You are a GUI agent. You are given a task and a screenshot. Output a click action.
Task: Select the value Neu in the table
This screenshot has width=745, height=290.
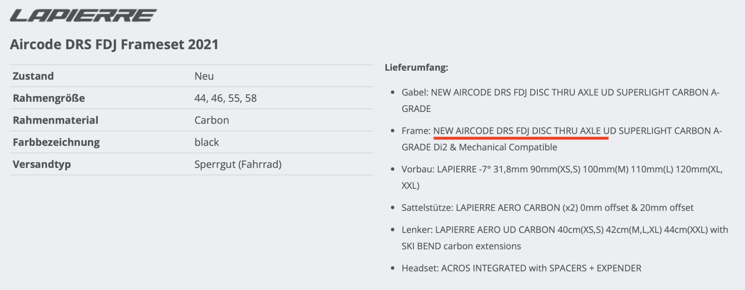[x=204, y=76]
